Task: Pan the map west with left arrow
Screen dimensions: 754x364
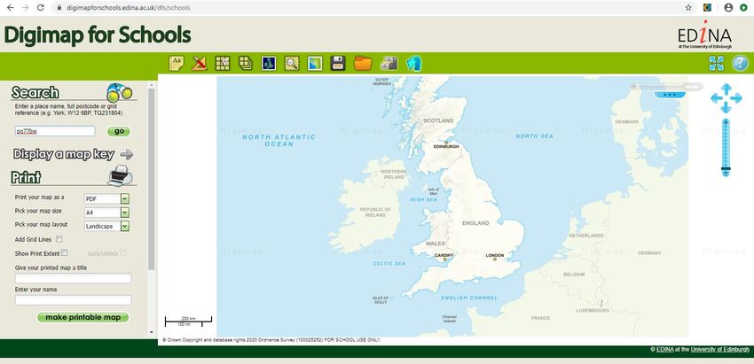Action: pyautogui.click(x=716, y=98)
